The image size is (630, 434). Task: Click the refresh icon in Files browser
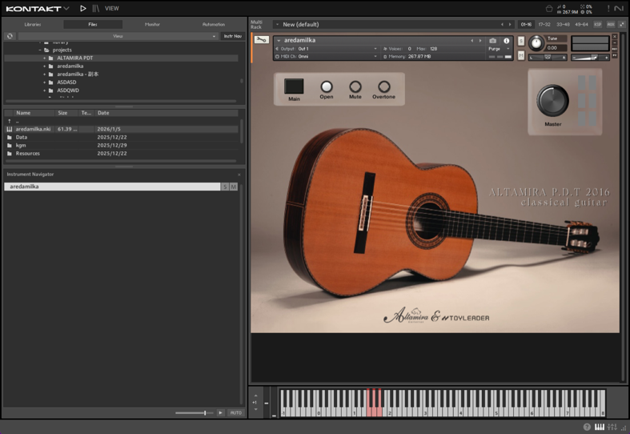point(10,36)
